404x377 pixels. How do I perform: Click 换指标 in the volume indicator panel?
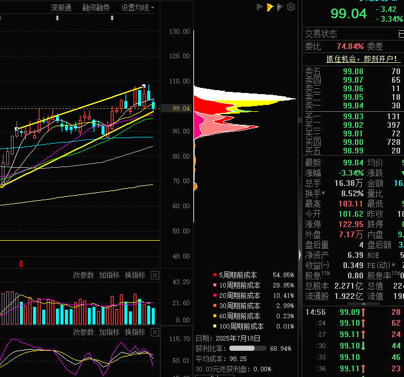pyautogui.click(x=135, y=275)
